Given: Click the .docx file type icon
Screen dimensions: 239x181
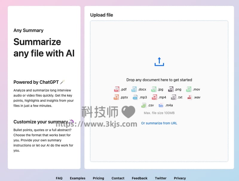Looking at the screenshot, I should (x=134, y=89).
